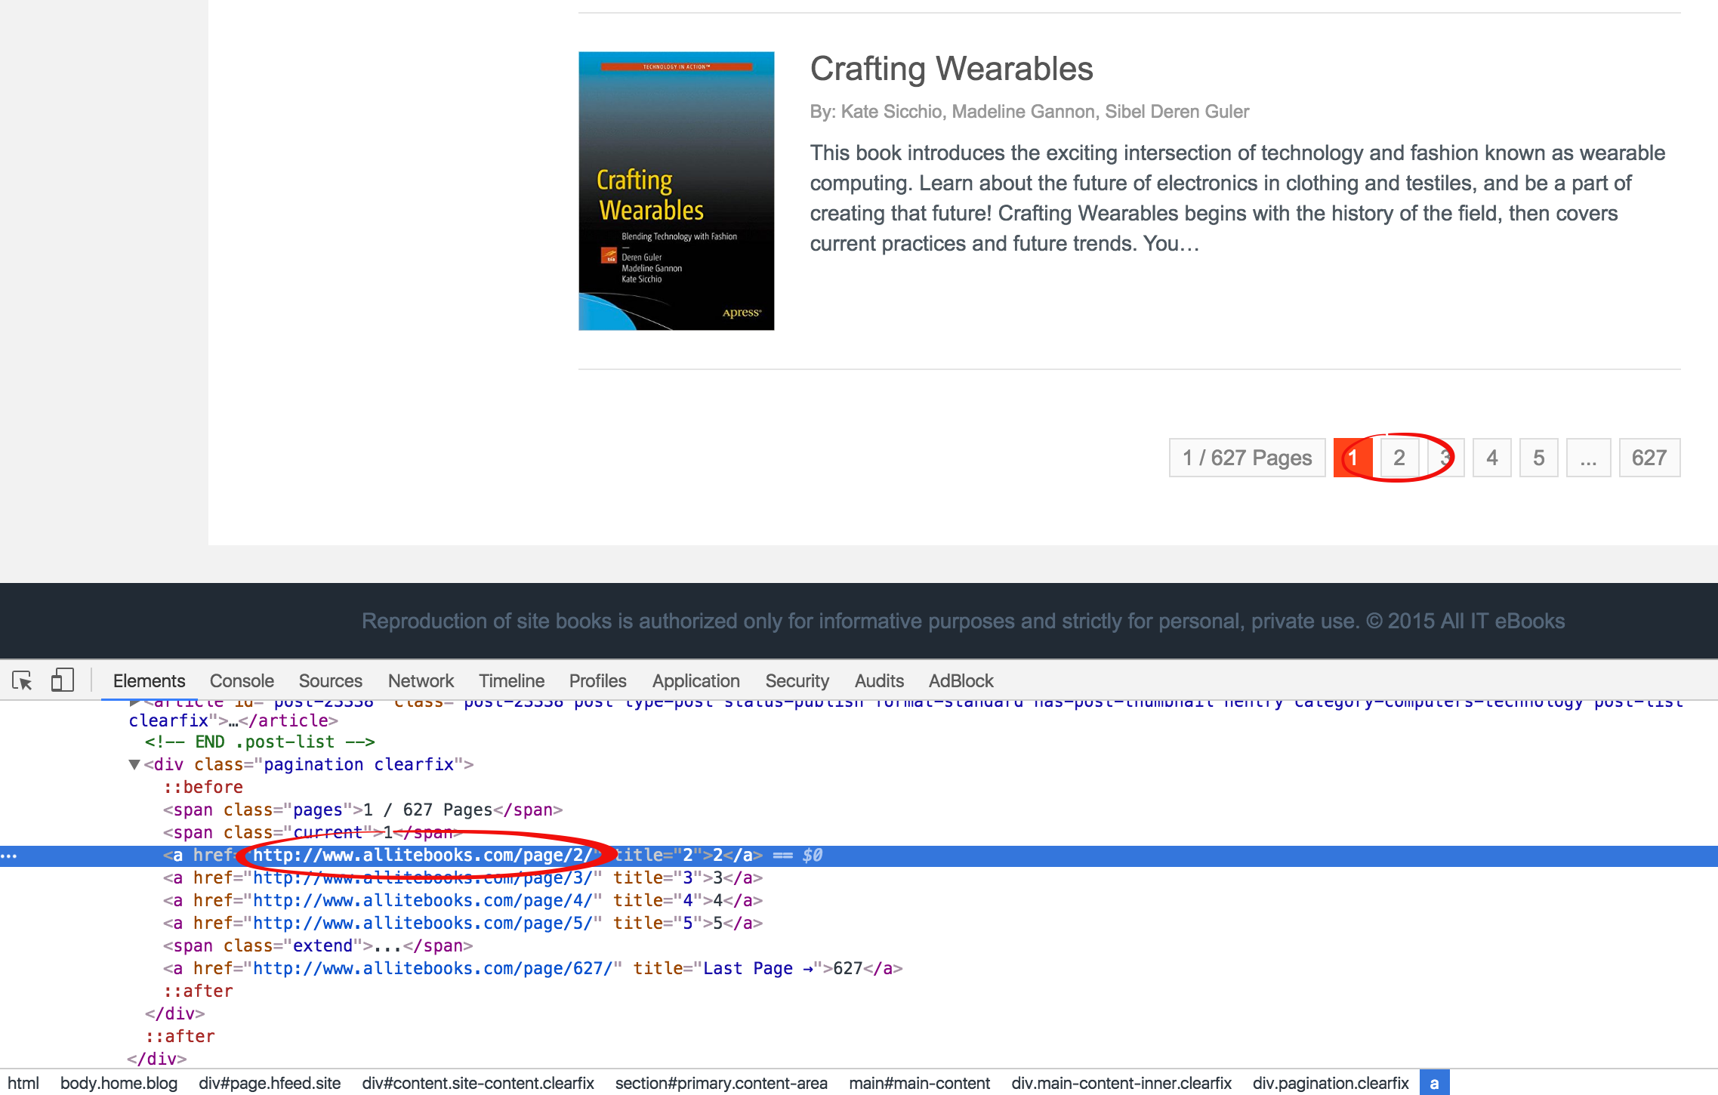This screenshot has height=1095, width=1718.
Task: Click div#page.hfeed.site breadcrumb
Action: [x=270, y=1083]
